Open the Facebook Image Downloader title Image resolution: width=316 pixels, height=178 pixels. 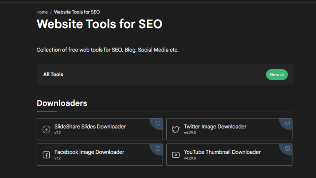(x=89, y=152)
